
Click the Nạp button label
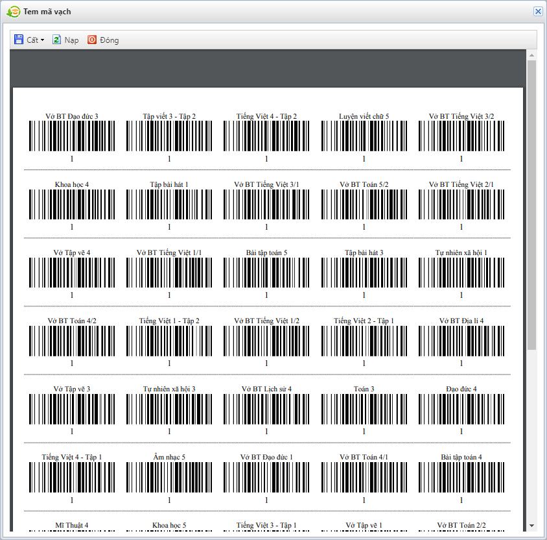pyautogui.click(x=71, y=40)
